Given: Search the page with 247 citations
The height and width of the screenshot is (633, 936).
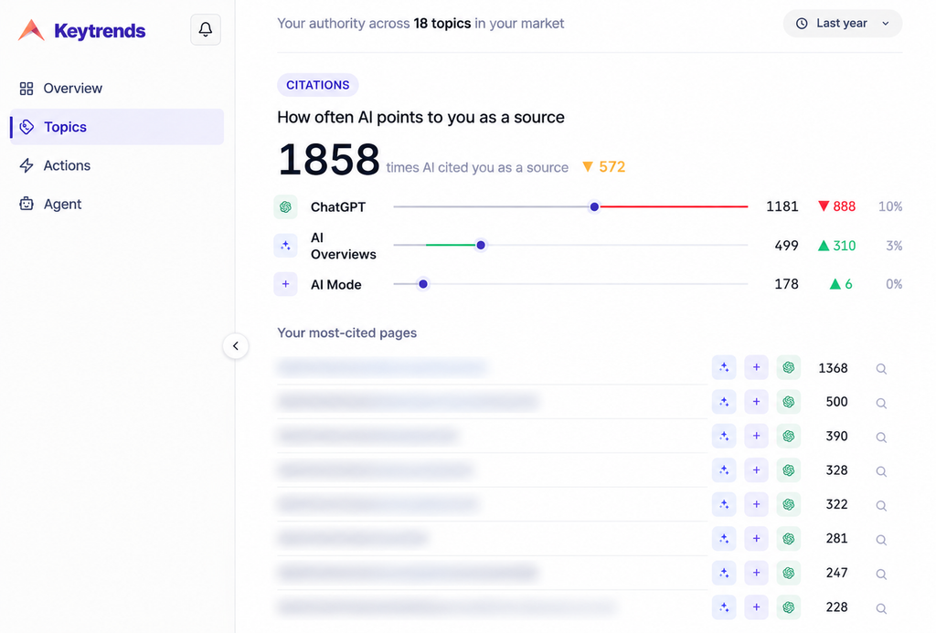Looking at the screenshot, I should (881, 574).
